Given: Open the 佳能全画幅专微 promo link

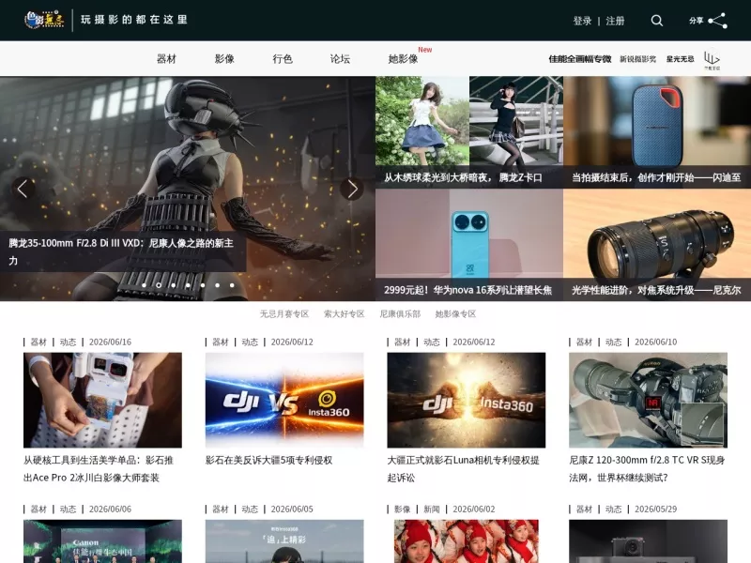Looking at the screenshot, I should click(x=580, y=59).
